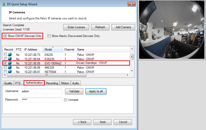Open the Motion tab
The width and height of the screenshot is (206, 130).
pyautogui.click(x=65, y=83)
